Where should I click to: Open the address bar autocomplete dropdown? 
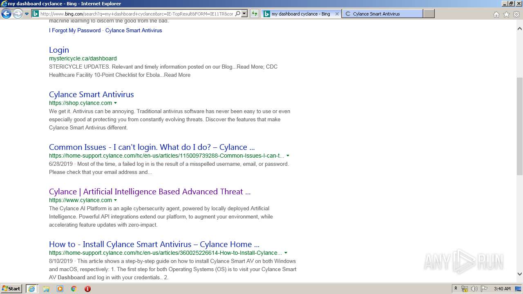(244, 13)
